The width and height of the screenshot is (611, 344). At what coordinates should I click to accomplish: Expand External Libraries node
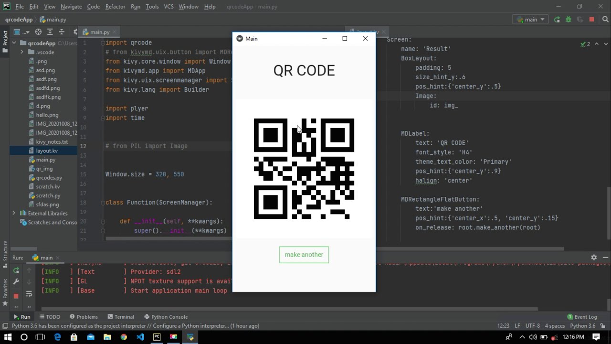coord(14,213)
